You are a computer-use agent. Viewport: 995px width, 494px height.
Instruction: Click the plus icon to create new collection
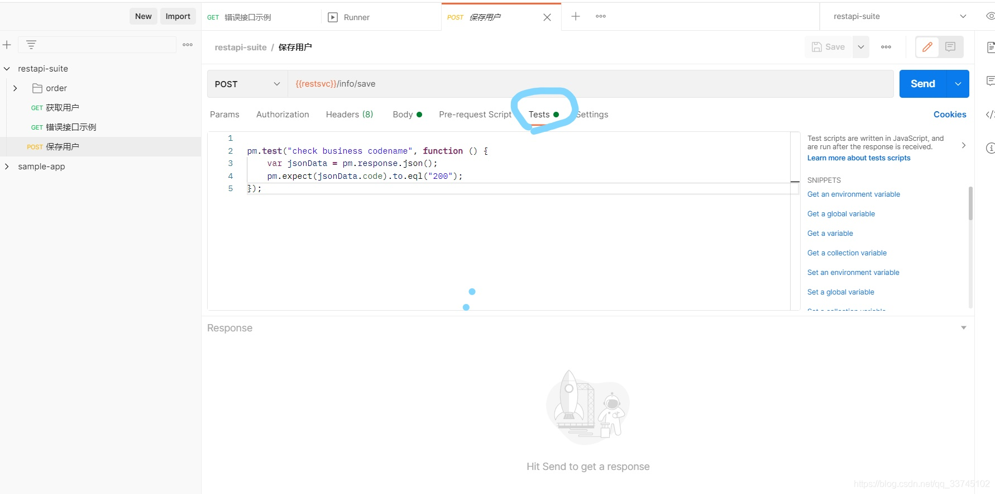(x=7, y=45)
